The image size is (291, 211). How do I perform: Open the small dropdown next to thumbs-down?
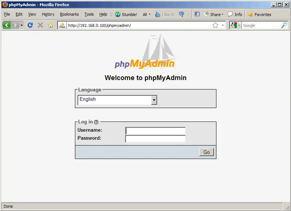(188, 14)
